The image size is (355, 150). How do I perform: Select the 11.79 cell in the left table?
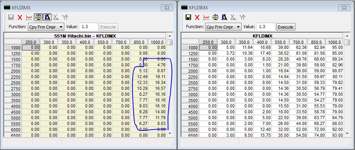click(157, 118)
